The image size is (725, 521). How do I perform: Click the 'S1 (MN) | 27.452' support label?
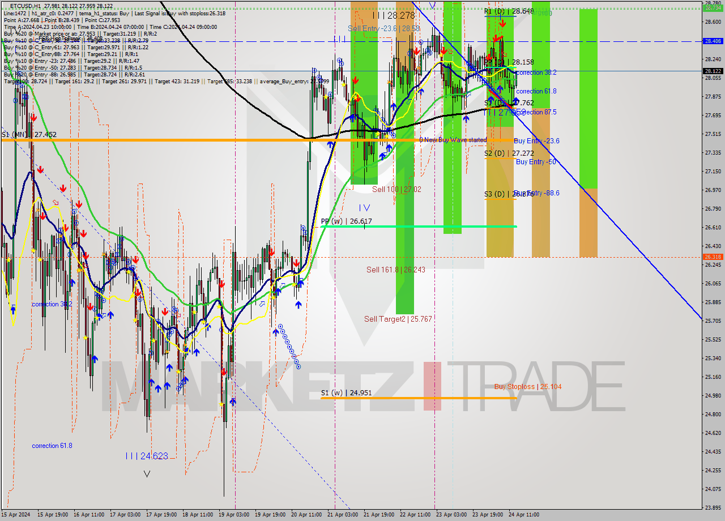click(x=29, y=135)
